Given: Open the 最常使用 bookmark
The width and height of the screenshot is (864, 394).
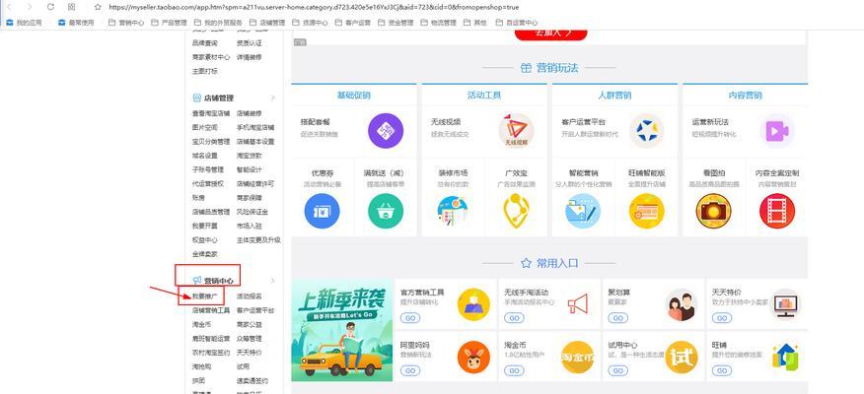Looking at the screenshot, I should coord(76,23).
